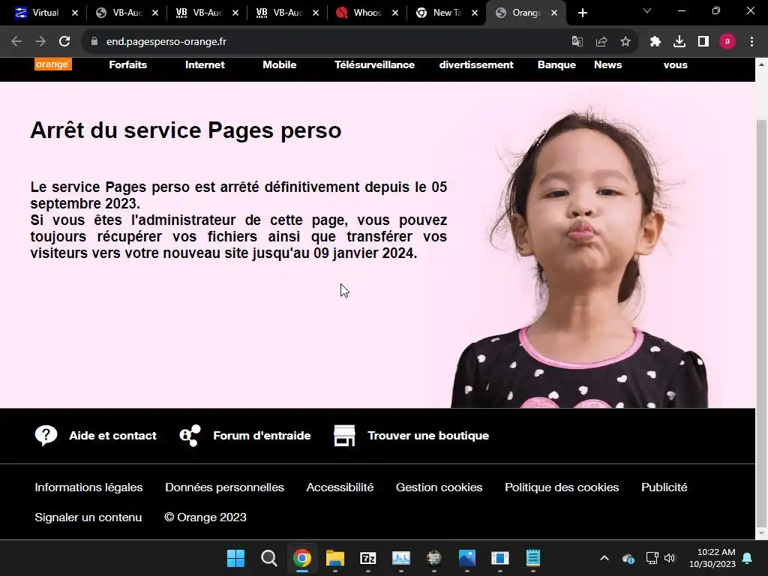Image resolution: width=768 pixels, height=576 pixels.
Task: Open the notifications bell icon
Action: tap(748, 558)
